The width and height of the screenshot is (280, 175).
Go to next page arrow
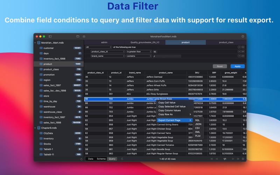(x=233, y=159)
